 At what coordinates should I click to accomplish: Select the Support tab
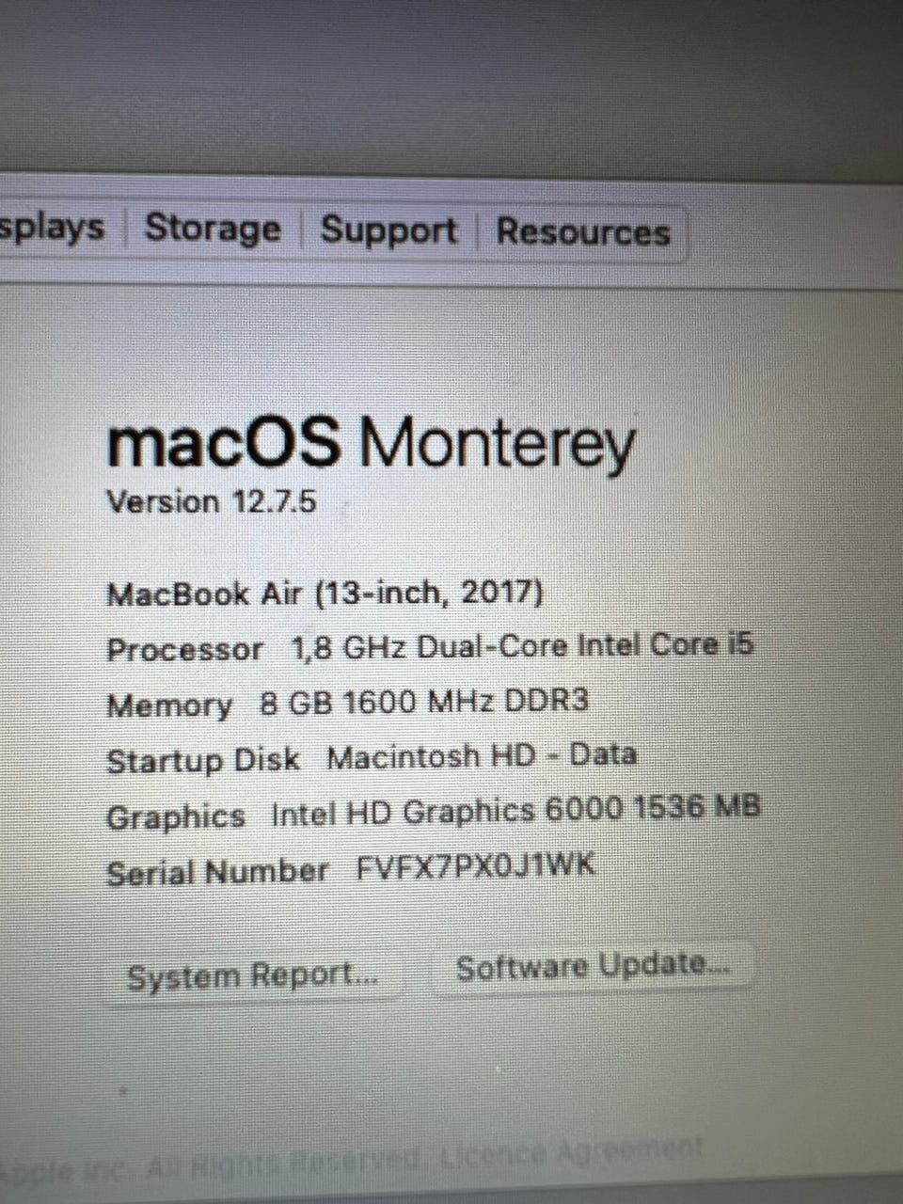(x=388, y=230)
